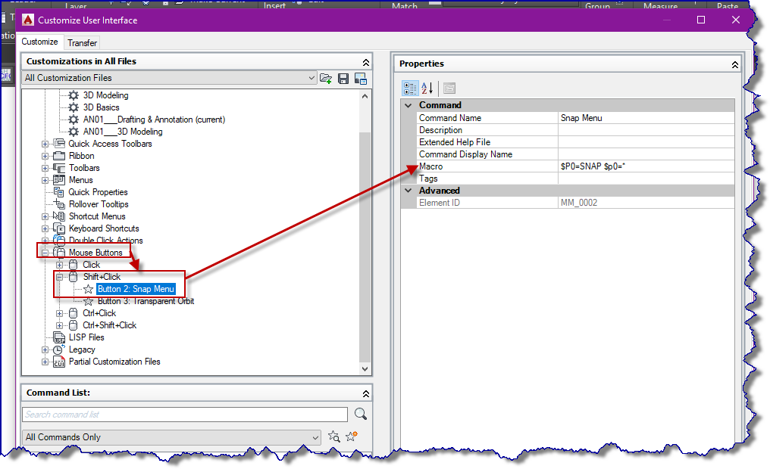This screenshot has width=770, height=469.
Task: Open a partial customization file icon
Action: pyautogui.click(x=326, y=79)
